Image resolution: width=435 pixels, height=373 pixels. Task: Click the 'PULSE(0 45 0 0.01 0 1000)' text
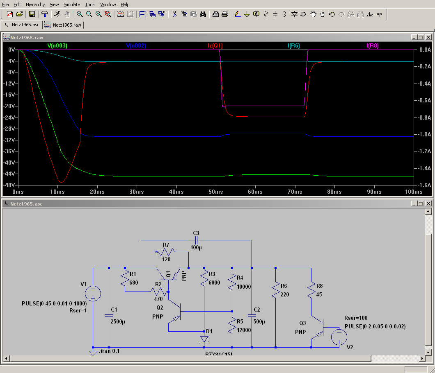[x=54, y=303]
